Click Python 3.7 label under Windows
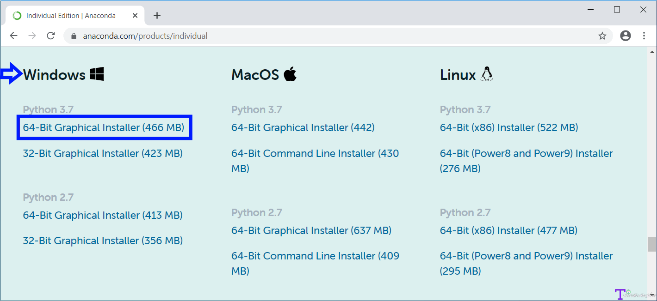 pyautogui.click(x=49, y=109)
